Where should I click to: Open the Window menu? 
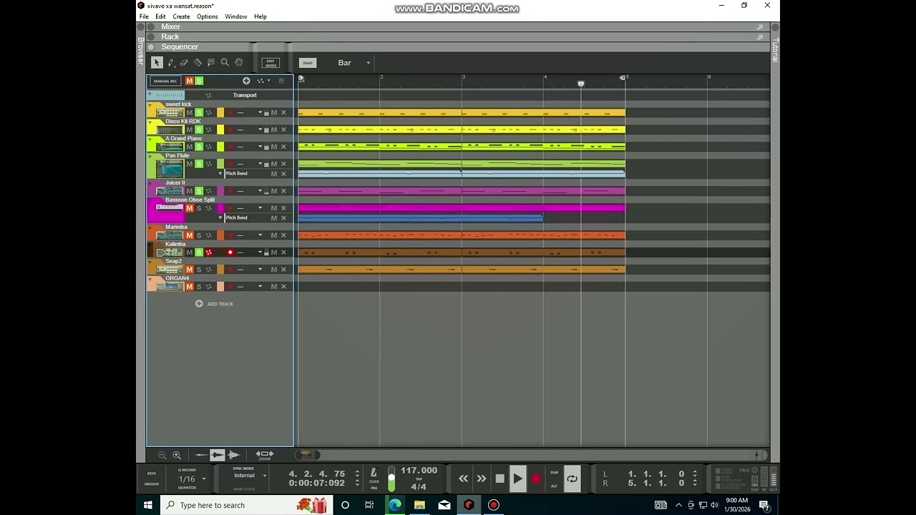click(x=236, y=16)
